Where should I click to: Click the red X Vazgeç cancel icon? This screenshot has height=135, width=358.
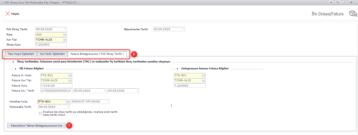click(x=8, y=13)
